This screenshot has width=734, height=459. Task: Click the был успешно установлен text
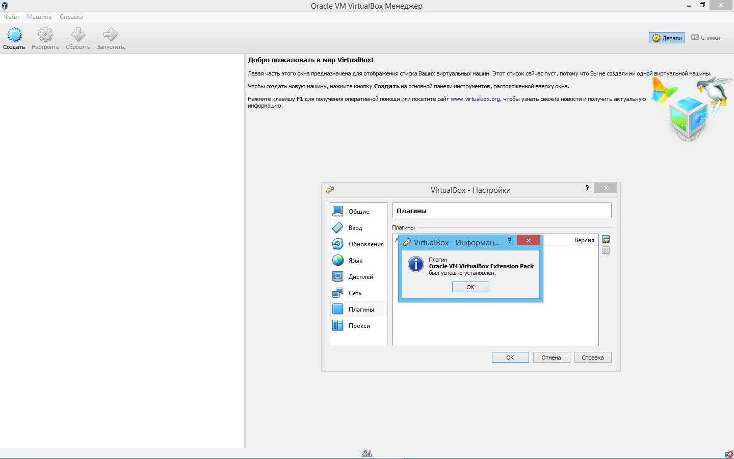462,273
